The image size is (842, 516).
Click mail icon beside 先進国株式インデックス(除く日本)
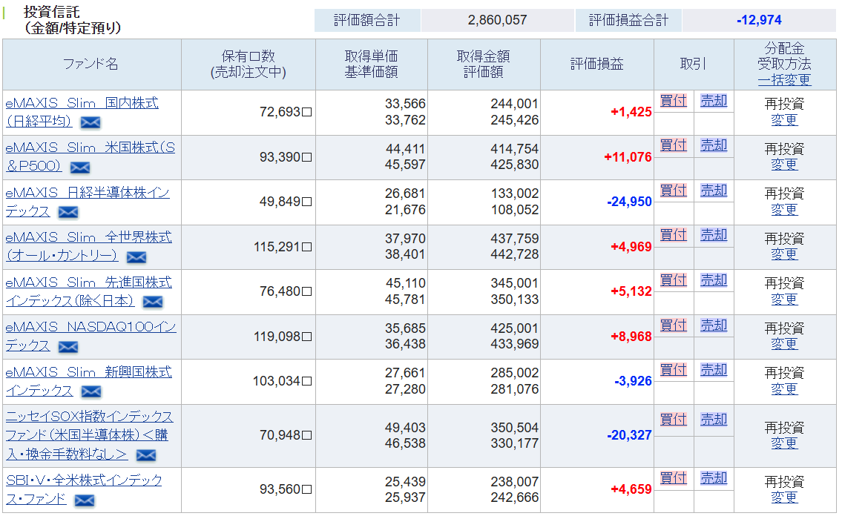[x=153, y=302]
